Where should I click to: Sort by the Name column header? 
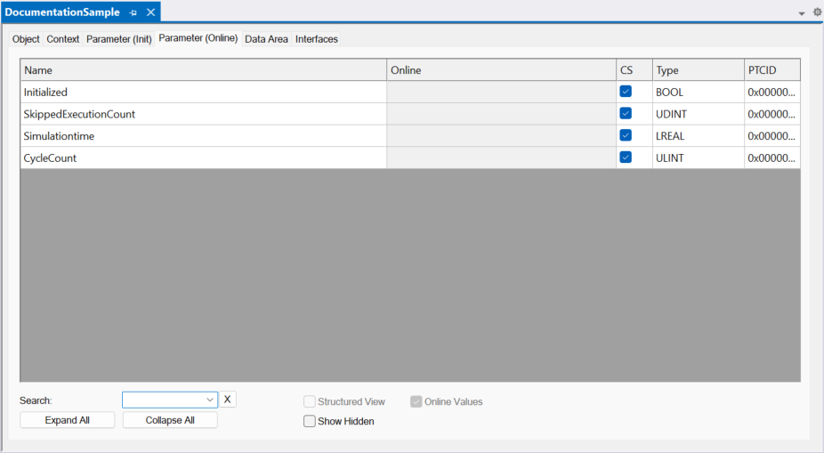click(204, 70)
